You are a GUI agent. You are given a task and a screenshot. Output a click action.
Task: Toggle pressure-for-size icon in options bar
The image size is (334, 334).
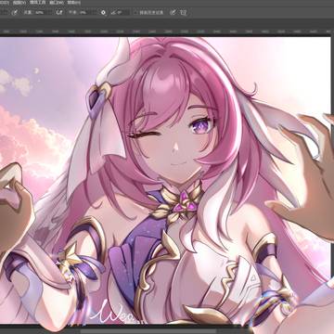click(173, 13)
